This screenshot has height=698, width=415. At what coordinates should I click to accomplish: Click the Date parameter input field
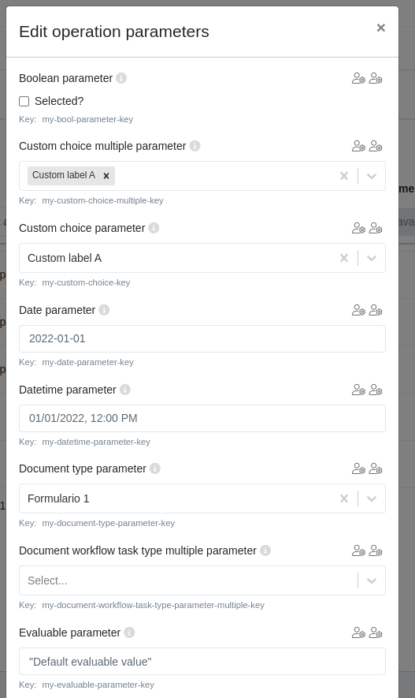click(202, 339)
